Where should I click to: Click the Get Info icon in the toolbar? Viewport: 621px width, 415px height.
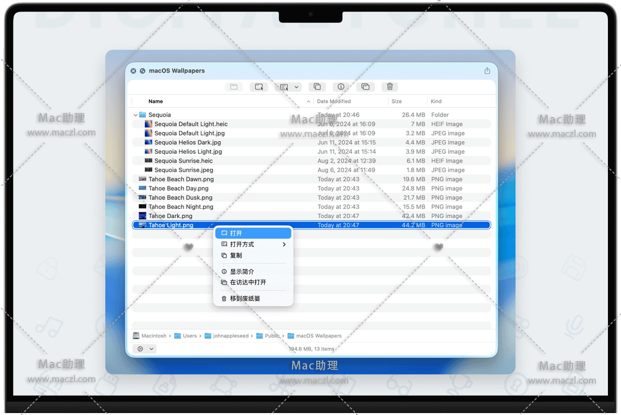click(x=341, y=87)
